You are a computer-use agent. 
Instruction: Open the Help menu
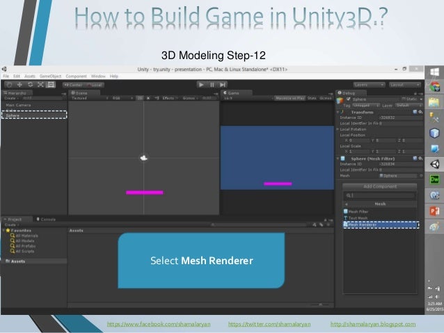[x=114, y=76]
